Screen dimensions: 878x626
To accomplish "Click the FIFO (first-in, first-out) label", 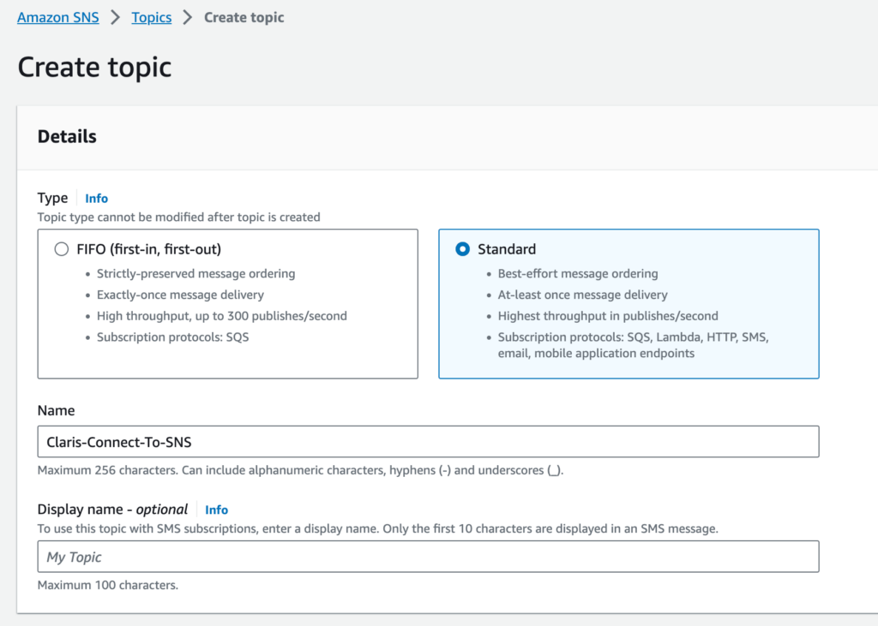I will coord(148,249).
